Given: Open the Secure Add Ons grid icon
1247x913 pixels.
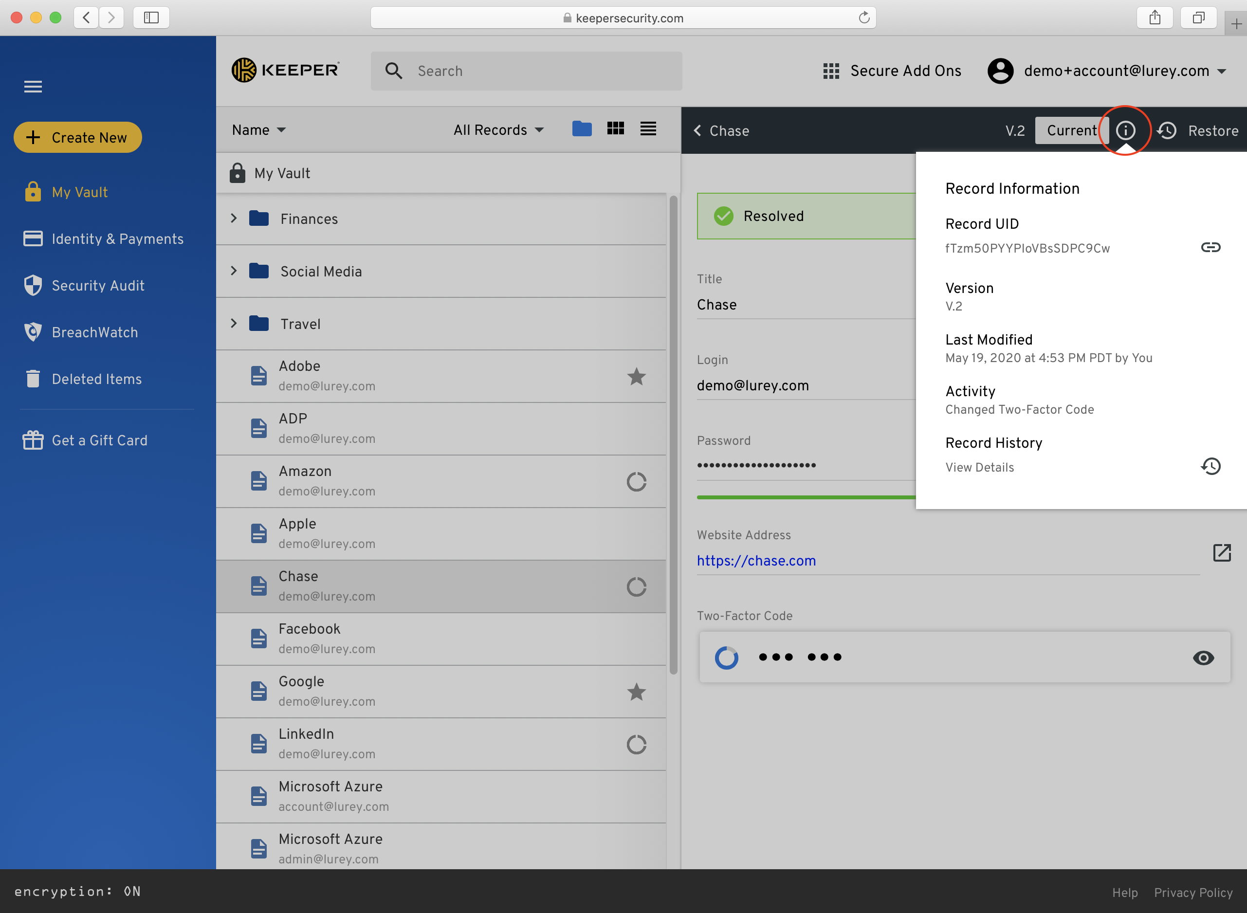Looking at the screenshot, I should [x=831, y=71].
